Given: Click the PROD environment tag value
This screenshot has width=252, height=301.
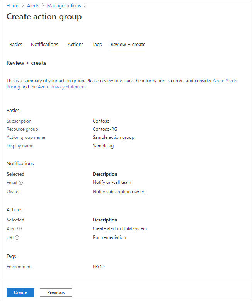Looking at the screenshot, I should pyautogui.click(x=99, y=267).
